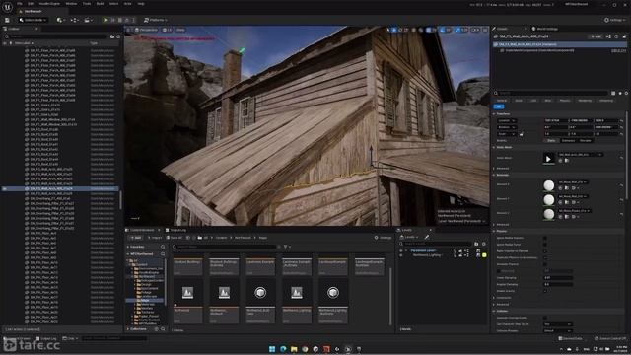Click the Details property matrix grid icon
The height and width of the screenshot is (355, 631).
point(613,93)
